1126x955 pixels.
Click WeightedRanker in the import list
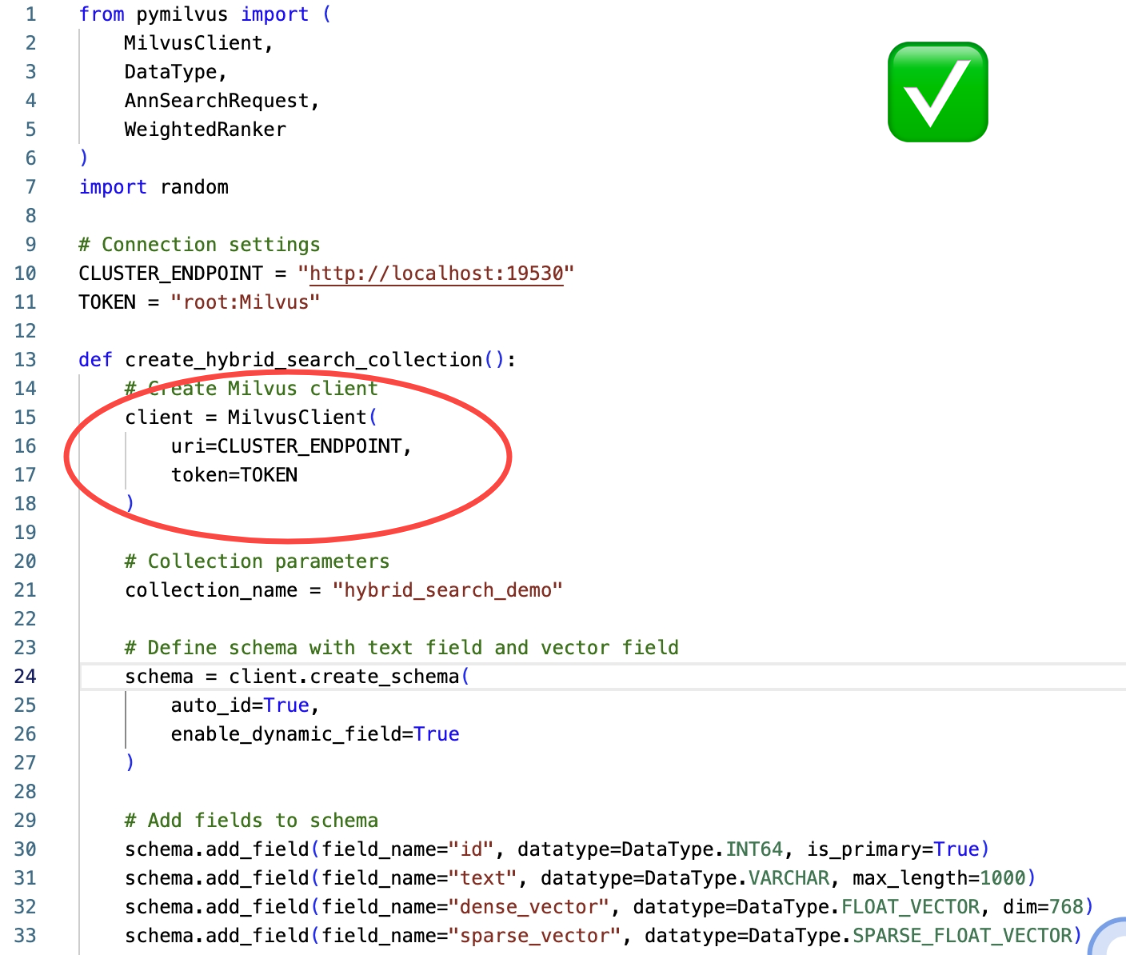click(x=205, y=130)
